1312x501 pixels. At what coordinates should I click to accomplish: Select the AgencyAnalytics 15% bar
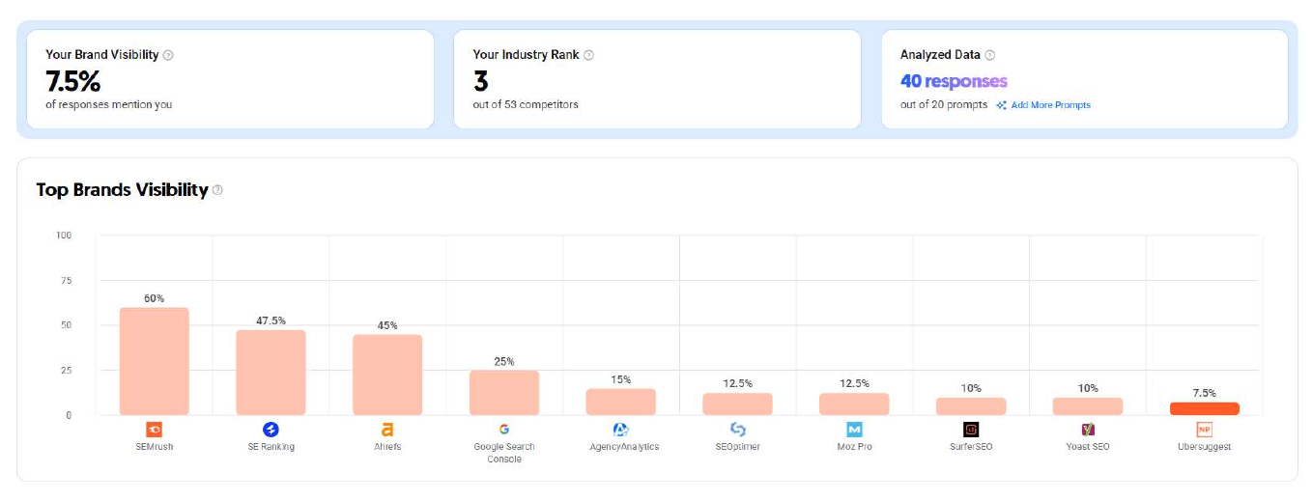[x=621, y=402]
